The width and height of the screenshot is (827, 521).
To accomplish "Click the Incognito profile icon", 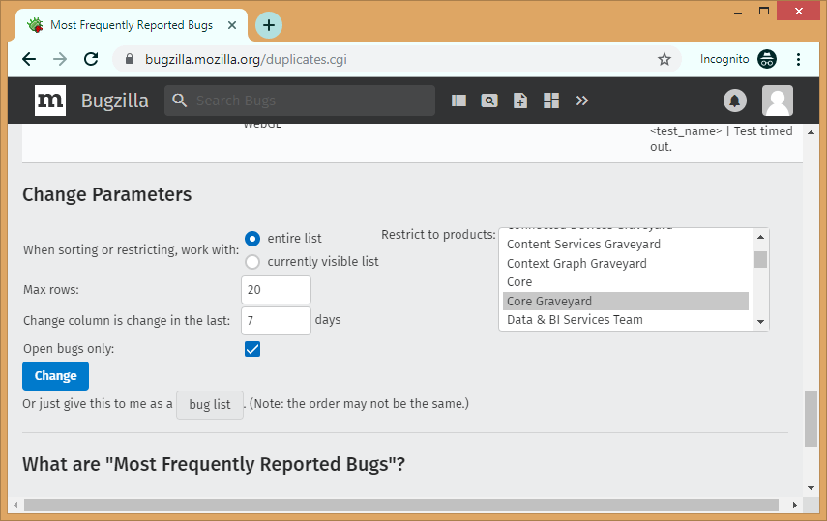I will coord(767,59).
